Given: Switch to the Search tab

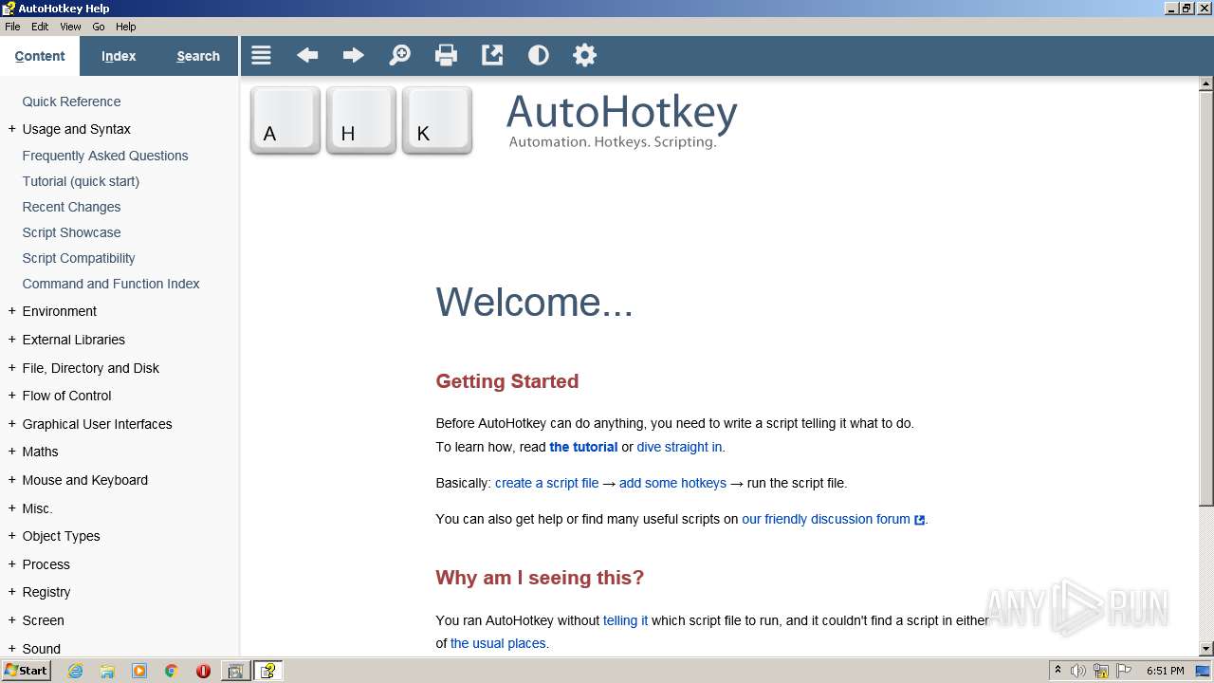Looking at the screenshot, I should [198, 56].
